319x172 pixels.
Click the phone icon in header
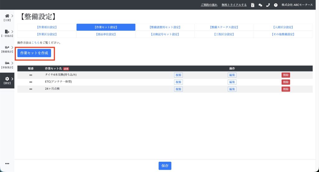(268, 5)
